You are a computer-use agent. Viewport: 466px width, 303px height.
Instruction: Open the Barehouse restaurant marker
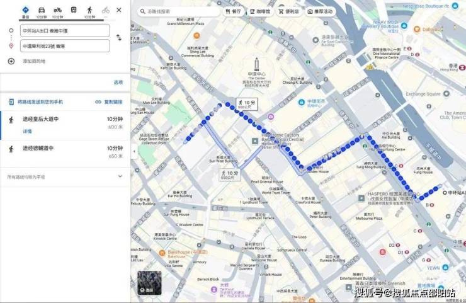(x=162, y=253)
